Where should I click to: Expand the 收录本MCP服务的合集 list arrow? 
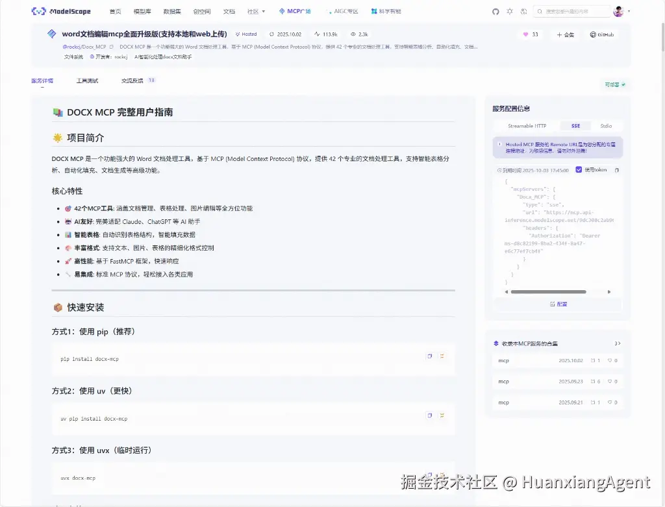[x=617, y=343]
